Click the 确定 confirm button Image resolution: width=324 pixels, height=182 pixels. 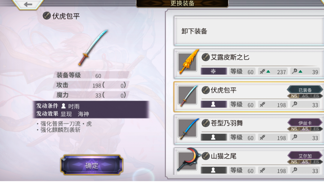92,165
